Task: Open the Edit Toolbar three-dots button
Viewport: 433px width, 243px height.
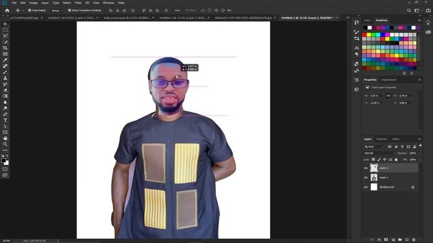Action: click(x=5, y=150)
